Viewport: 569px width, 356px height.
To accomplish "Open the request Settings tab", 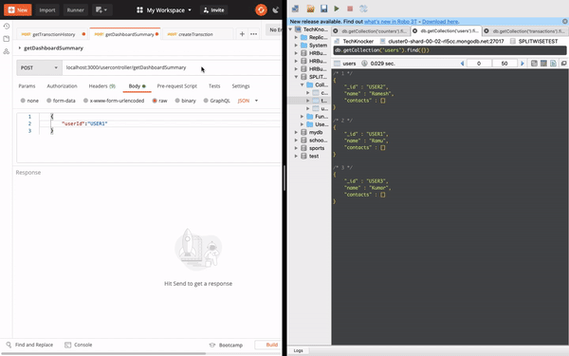I will click(241, 86).
